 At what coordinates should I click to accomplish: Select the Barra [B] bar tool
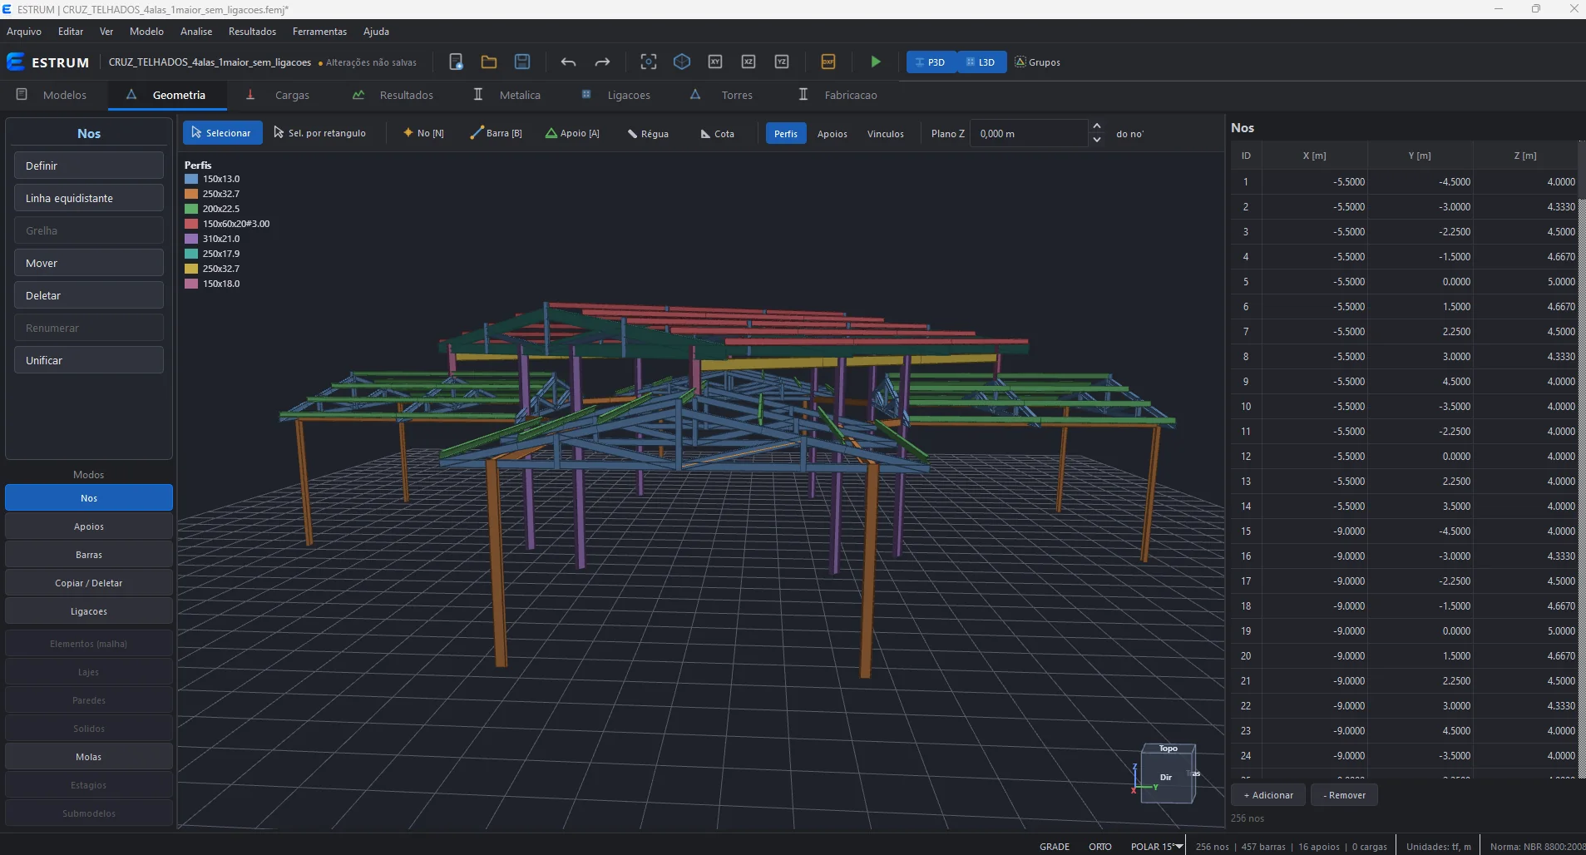[497, 133]
